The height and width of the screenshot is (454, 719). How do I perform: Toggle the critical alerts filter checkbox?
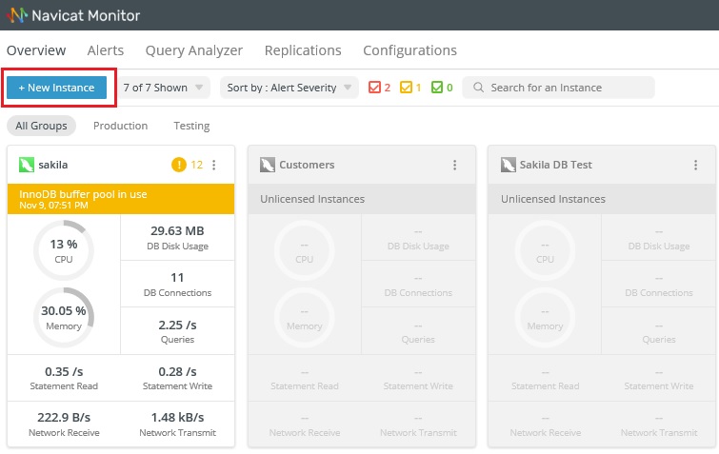374,87
